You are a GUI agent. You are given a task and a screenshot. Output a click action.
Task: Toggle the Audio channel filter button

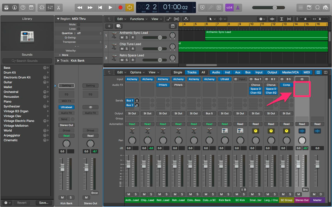216,72
